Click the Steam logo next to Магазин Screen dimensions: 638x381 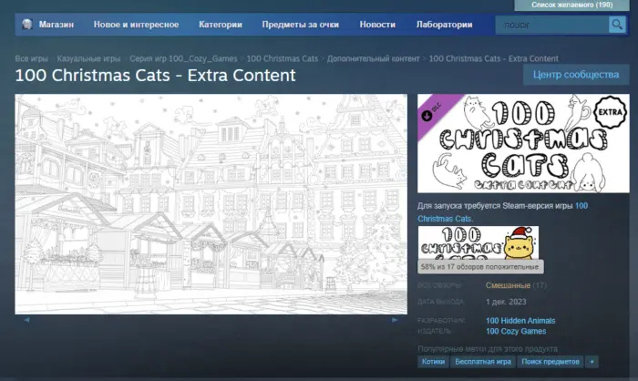[27, 24]
